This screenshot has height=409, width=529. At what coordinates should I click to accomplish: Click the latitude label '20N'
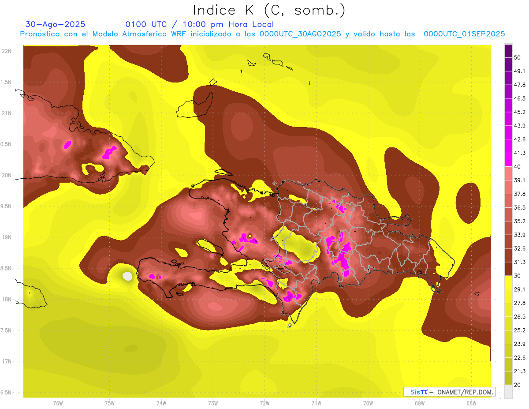click(x=7, y=175)
